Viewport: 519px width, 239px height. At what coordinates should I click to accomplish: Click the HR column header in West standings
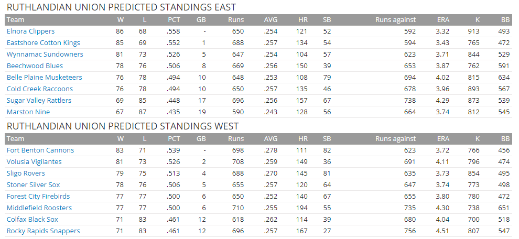(x=302, y=139)
